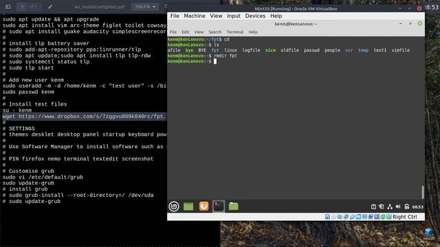This screenshot has width=440, height=247.
Task: Open VirtualBox Machine menu
Action: coord(195,16)
